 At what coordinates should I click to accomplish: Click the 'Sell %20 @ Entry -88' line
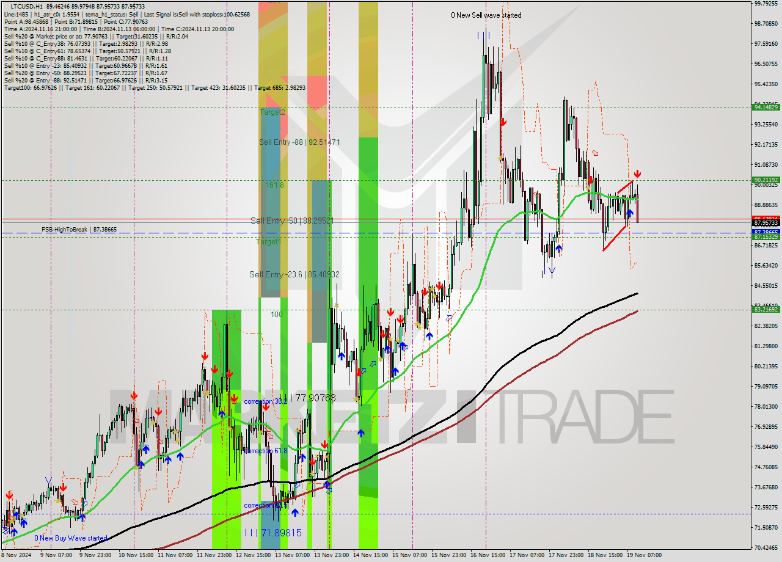(x=86, y=80)
